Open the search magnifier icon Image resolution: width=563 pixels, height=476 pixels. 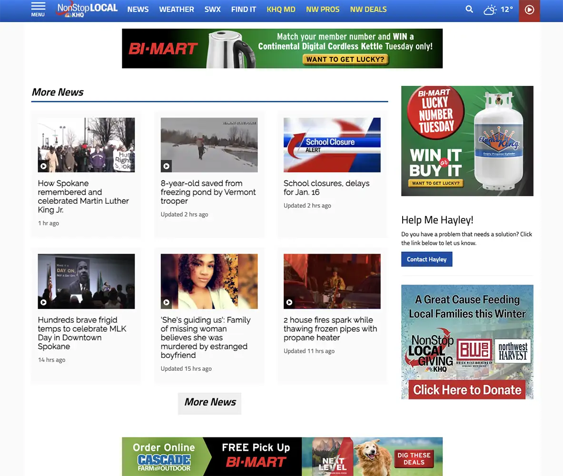469,9
